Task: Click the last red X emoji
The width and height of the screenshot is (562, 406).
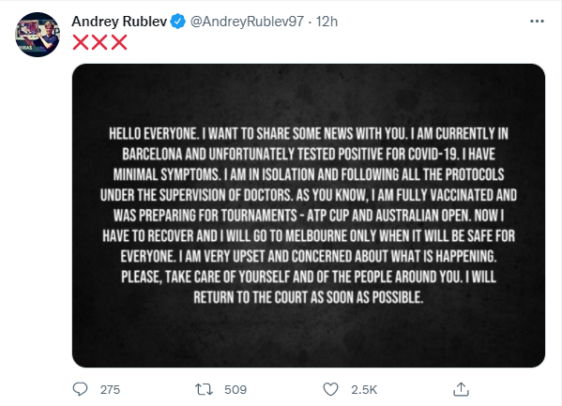Action: 119,42
